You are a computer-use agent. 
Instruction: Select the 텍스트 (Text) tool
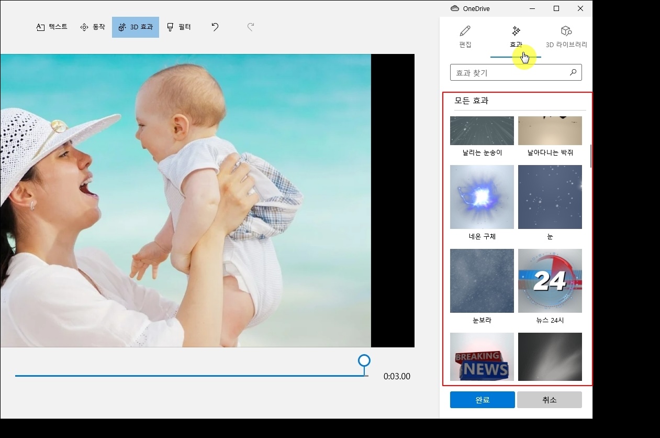[51, 27]
